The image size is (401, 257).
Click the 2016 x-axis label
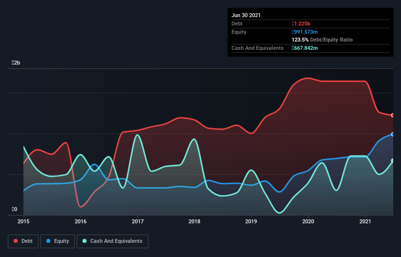click(81, 221)
